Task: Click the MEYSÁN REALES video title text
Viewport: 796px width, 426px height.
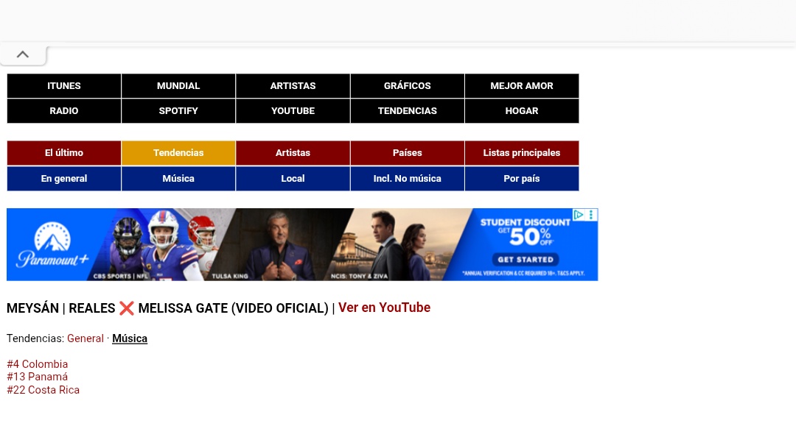Action: point(167,308)
